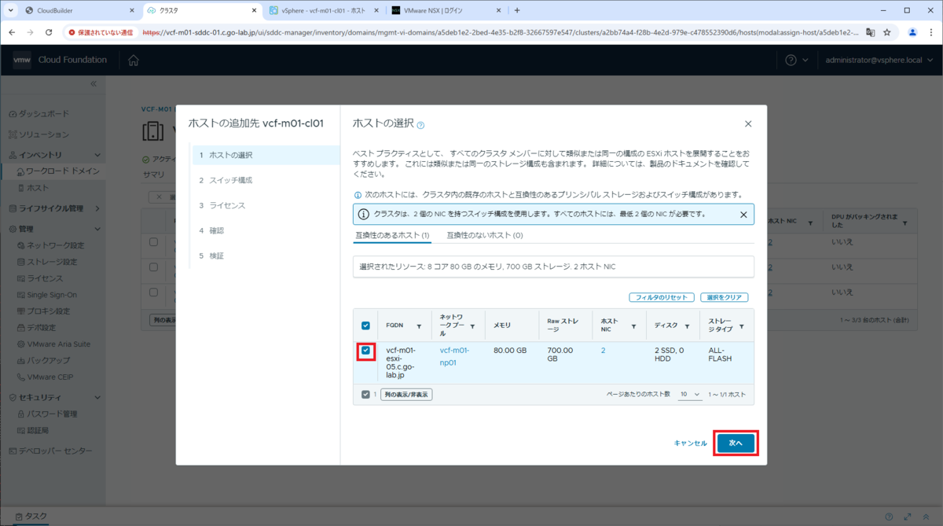943x526 pixels.
Task: Select wizard step 2 スイッチ構成
Action: 265,180
